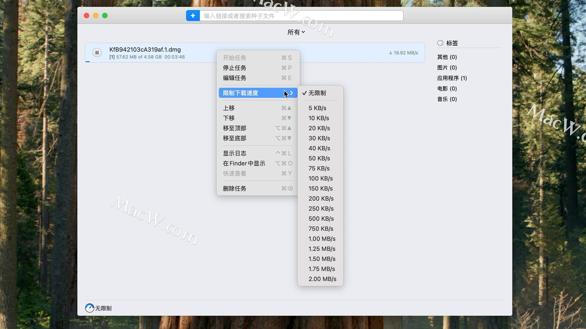Image resolution: width=586 pixels, height=329 pixels.
Task: Click 在 Finder 中显示 menu entry
Action: coord(244,163)
